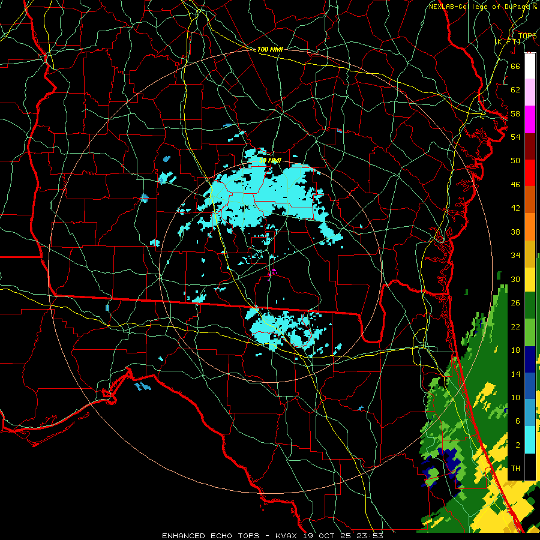Click the bright red 46 kft legend swatch
Screen dimensions: 540x540
click(530, 173)
